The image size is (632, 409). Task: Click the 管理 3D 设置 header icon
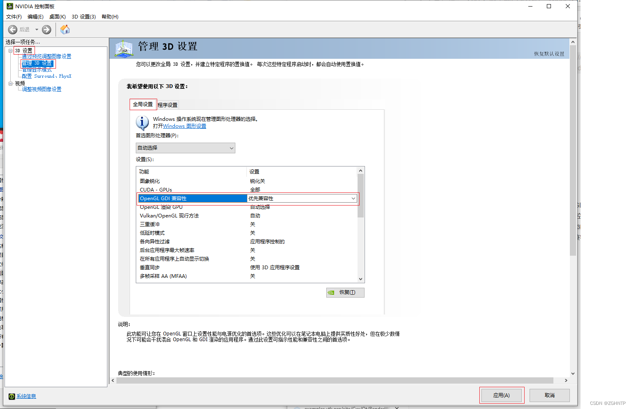click(124, 49)
